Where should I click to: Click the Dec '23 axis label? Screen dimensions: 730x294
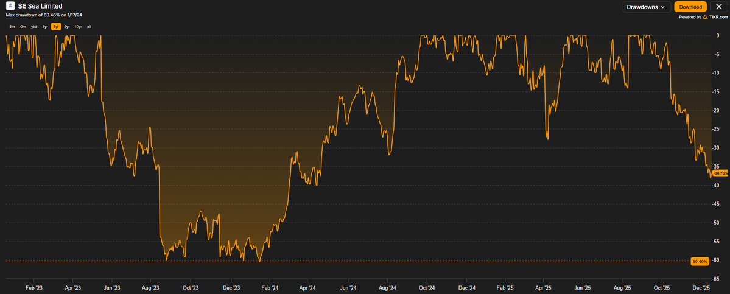[x=231, y=289]
